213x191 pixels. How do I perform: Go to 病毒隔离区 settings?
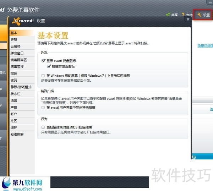(18, 60)
